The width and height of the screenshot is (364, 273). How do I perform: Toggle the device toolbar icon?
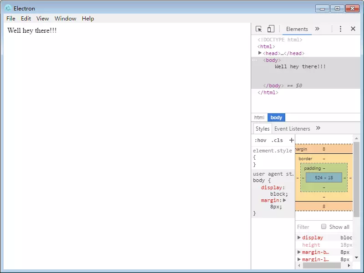[x=271, y=29]
